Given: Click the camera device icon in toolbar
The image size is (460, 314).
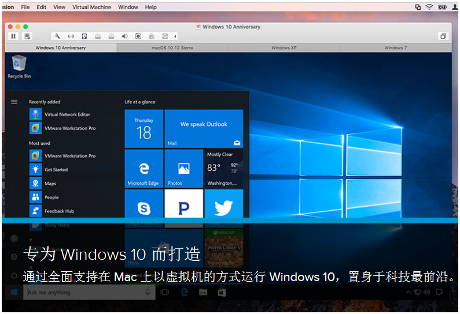Looking at the screenshot, I should [x=138, y=36].
